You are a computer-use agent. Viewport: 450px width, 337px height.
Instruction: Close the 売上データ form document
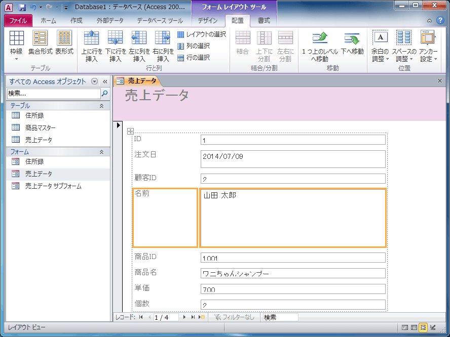click(x=440, y=81)
